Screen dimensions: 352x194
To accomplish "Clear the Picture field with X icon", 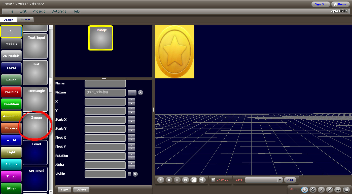I will pyautogui.click(x=140, y=93).
